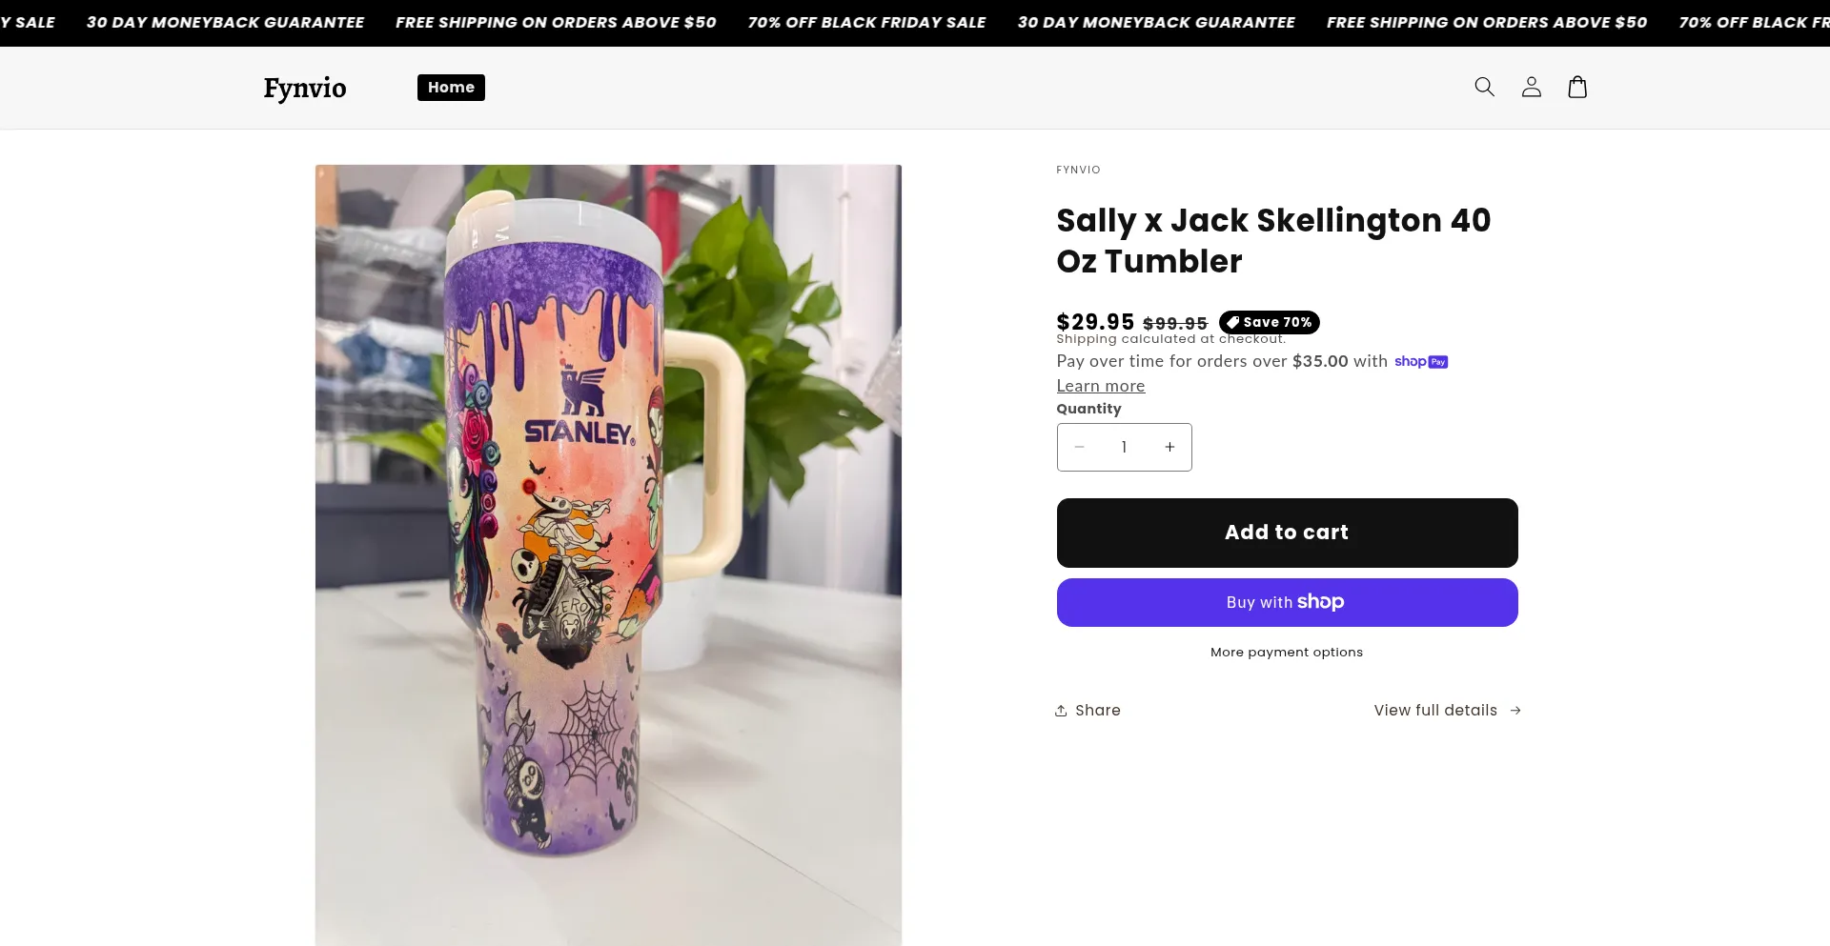Click the 70% Off Black Friday banner
This screenshot has width=1830, height=946.
866,22
